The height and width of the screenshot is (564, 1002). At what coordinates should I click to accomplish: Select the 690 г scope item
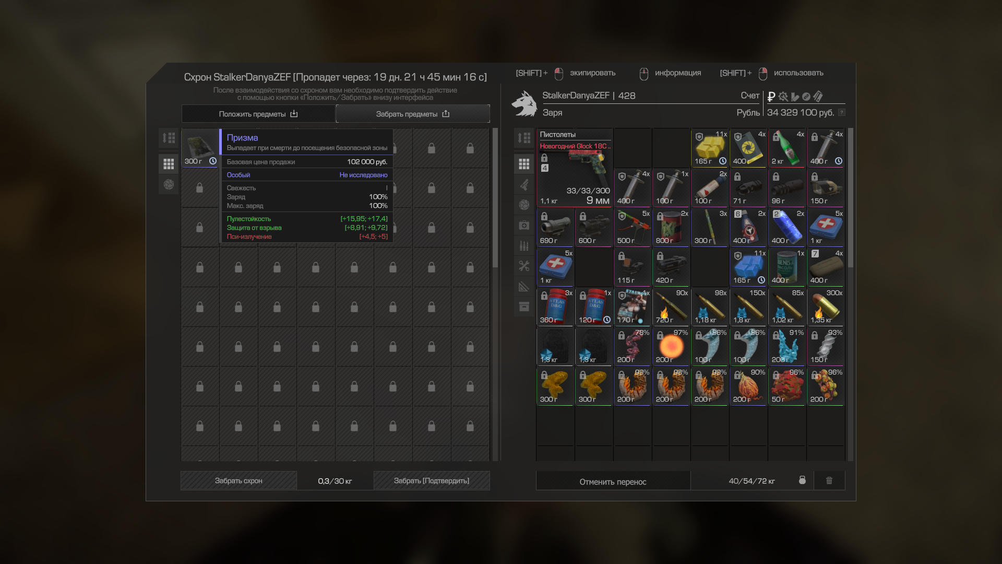click(555, 227)
